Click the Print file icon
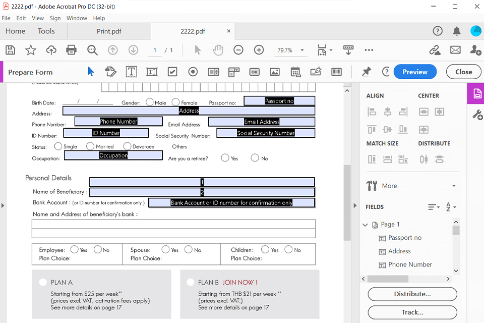This screenshot has width=484, height=323. [71, 50]
